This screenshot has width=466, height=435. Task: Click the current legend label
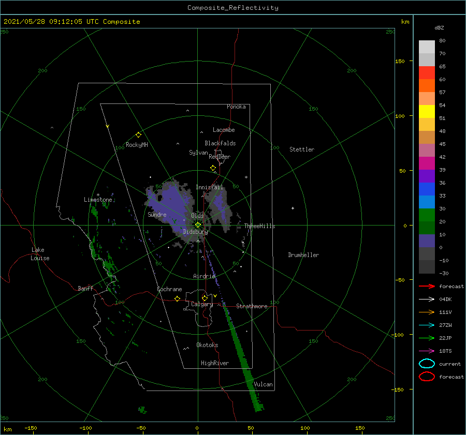(450, 364)
